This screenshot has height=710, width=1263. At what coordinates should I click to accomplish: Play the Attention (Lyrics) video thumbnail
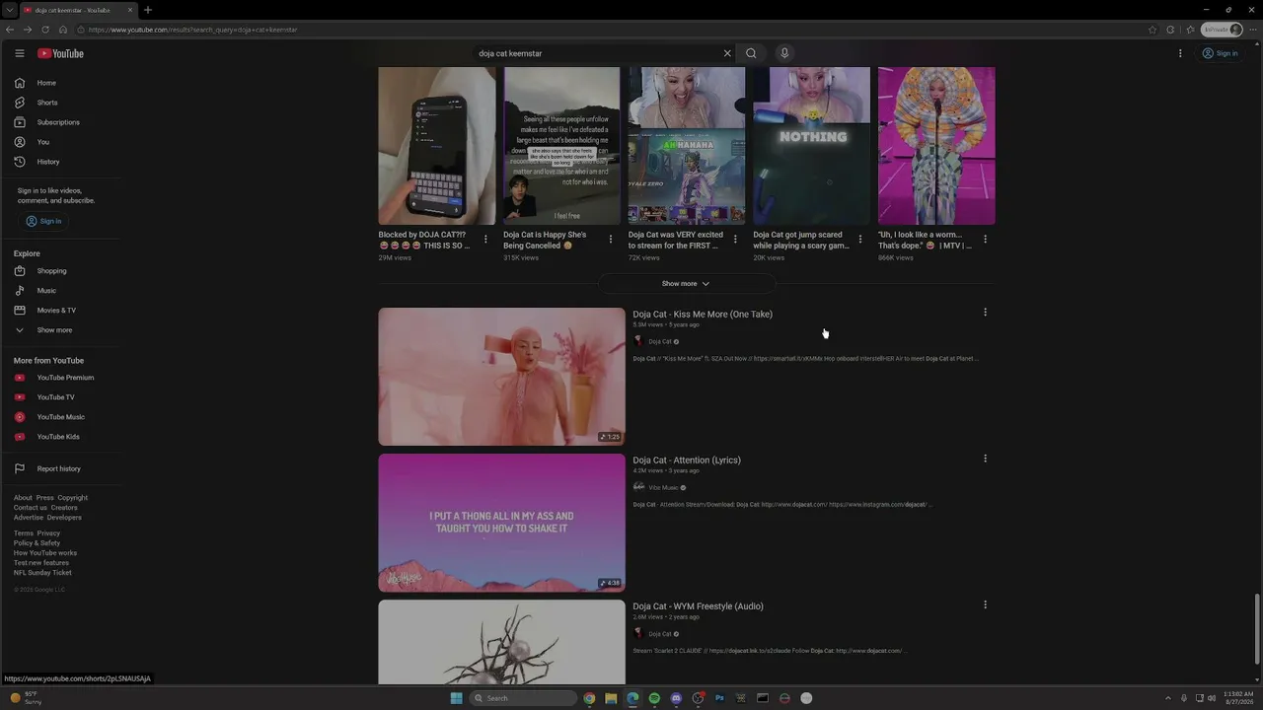point(501,523)
